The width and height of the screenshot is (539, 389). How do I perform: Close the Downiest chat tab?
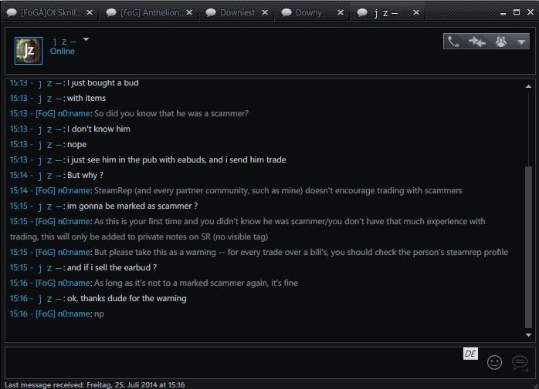[266, 13]
